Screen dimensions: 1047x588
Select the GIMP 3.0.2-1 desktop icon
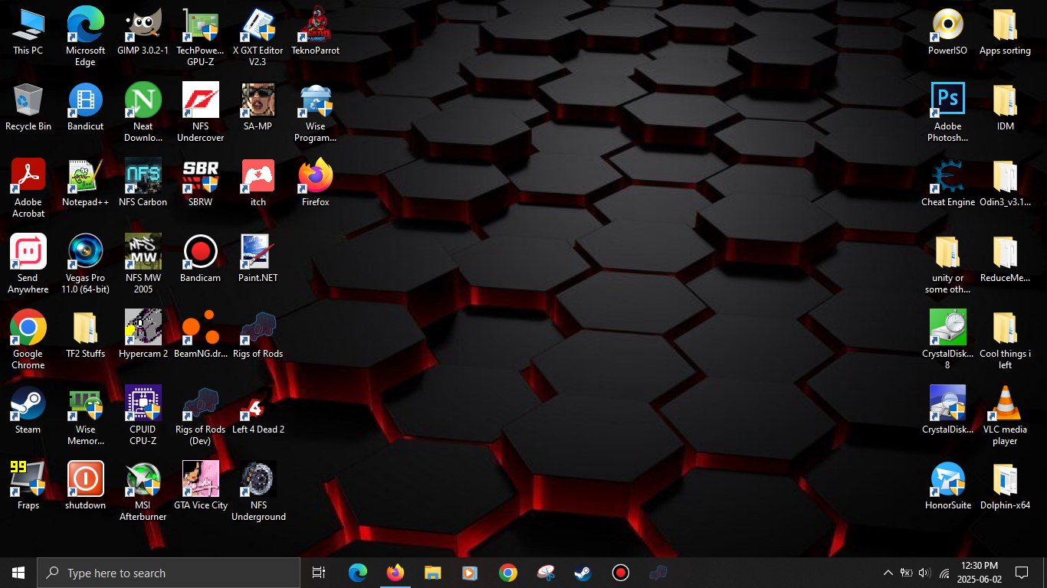tap(143, 26)
